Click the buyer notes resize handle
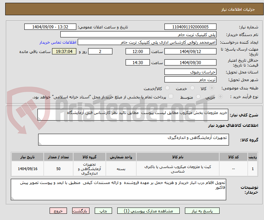264x220 pixels. (12, 198)
